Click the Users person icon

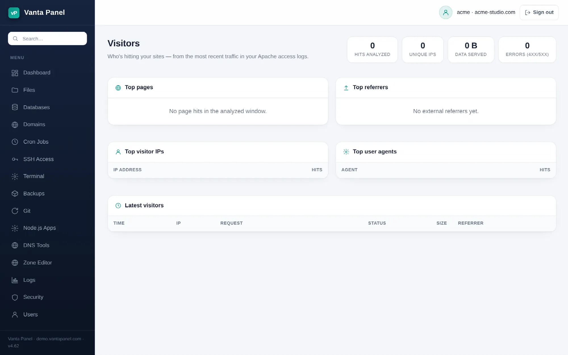point(15,315)
